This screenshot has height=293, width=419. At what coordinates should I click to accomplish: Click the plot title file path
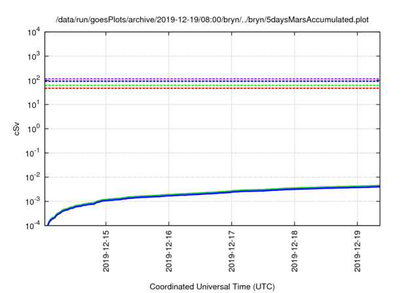(x=212, y=20)
